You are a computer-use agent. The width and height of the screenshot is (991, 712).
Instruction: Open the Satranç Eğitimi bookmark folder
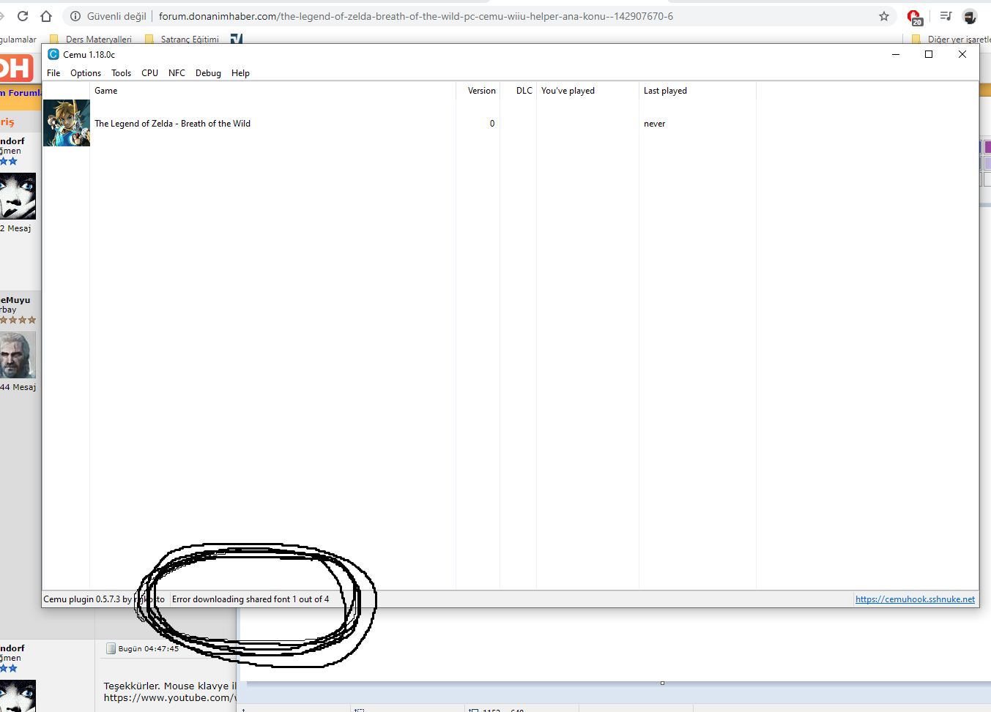182,40
